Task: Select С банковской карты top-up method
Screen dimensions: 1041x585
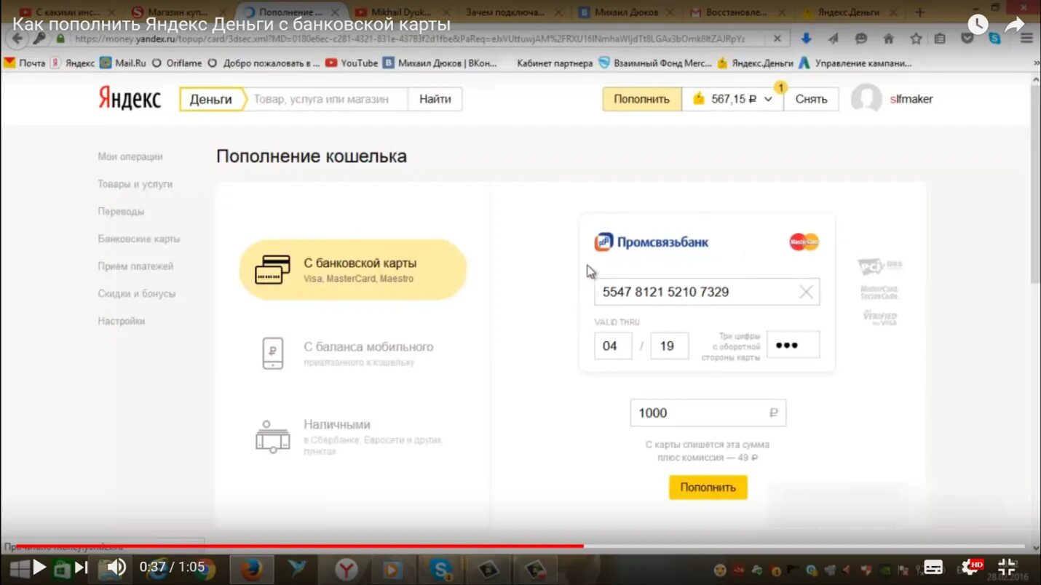Action: (353, 270)
